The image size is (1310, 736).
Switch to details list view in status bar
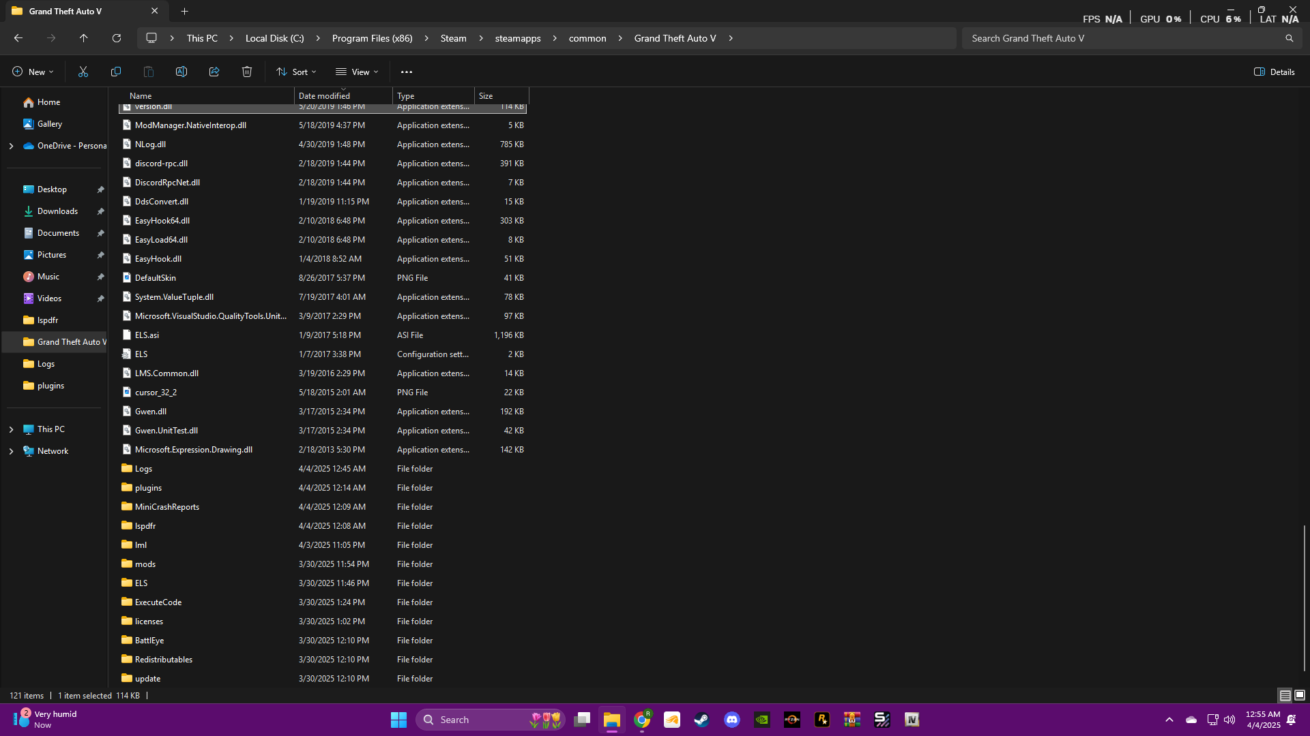(x=1285, y=695)
